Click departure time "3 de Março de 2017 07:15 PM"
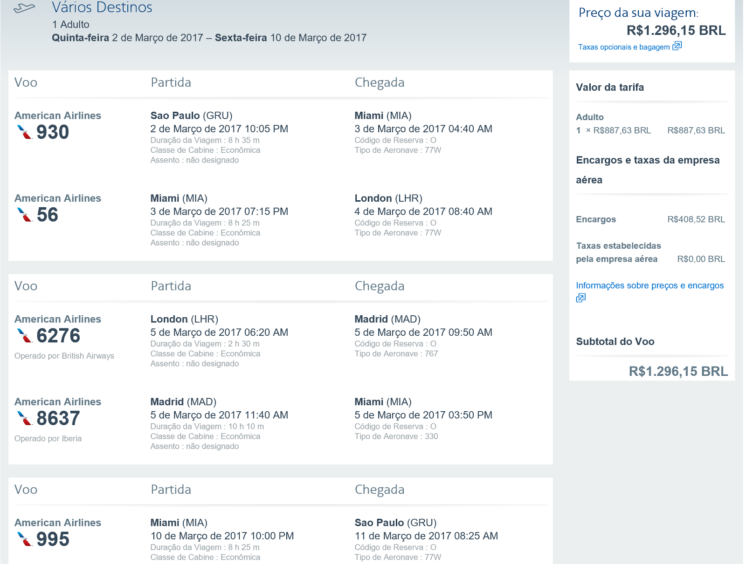The image size is (746, 564). click(x=219, y=211)
